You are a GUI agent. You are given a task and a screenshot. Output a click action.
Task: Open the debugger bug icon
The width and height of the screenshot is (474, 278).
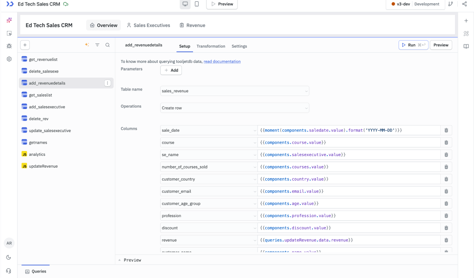tap(9, 46)
